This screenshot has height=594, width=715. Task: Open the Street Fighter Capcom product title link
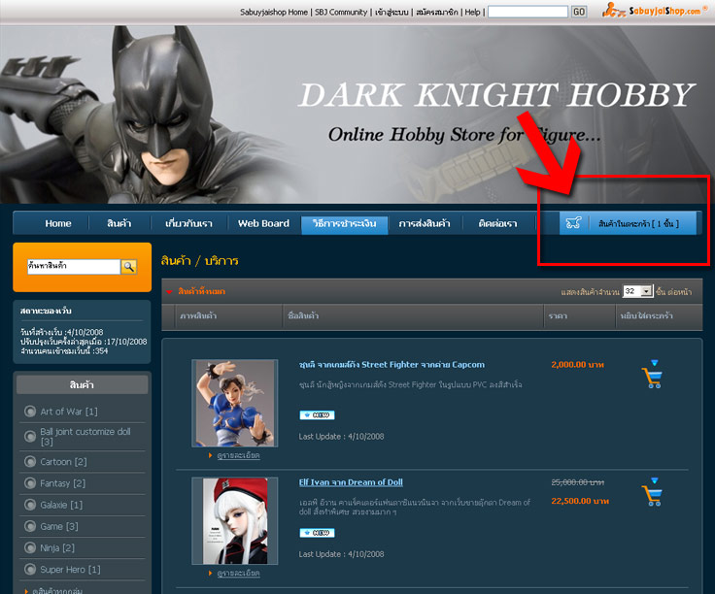[392, 364]
